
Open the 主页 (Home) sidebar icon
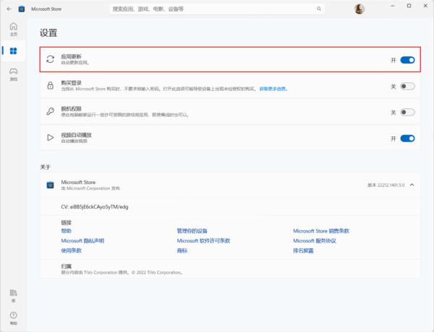(13, 29)
